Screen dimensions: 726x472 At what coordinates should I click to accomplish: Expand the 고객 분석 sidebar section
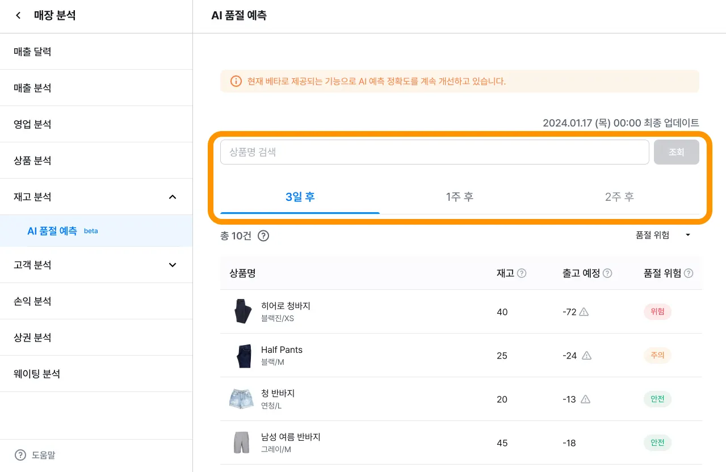tap(173, 265)
